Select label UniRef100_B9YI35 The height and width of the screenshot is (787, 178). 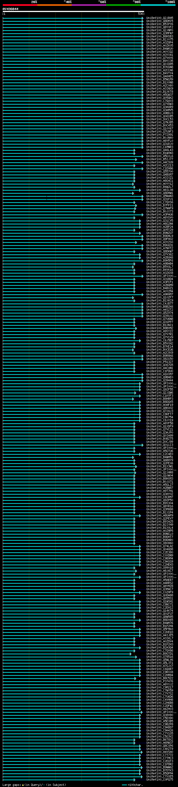coord(160,61)
